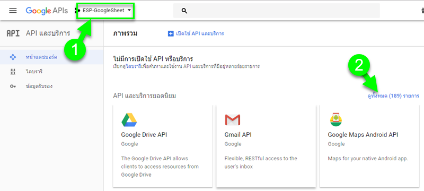Click the ไม่มีการเปิดใช้ API หรือบริการ text
Viewport: 424px width, 191px height.
154,59
